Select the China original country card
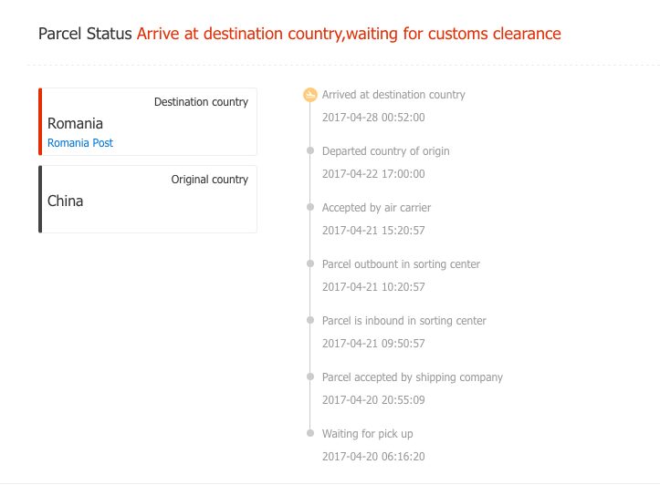This screenshot has width=660, height=485. point(148,200)
